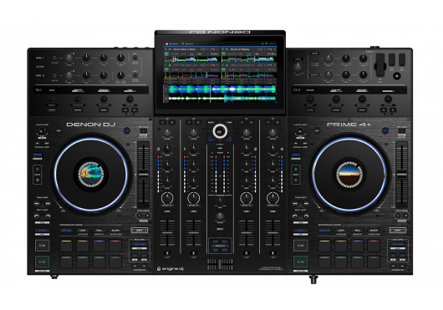This screenshot has height=310, width=443.
Task: Select the ROLL pad mode on left deck
Action: pos(99,231)
